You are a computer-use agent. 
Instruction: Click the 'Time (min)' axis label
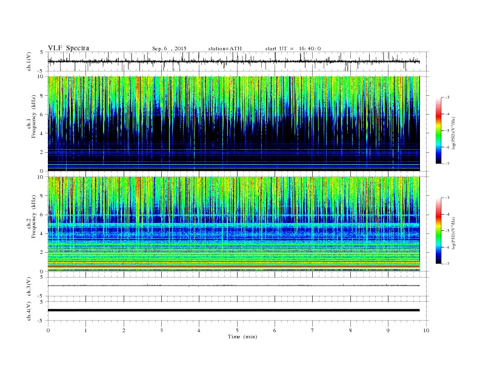coord(242,336)
